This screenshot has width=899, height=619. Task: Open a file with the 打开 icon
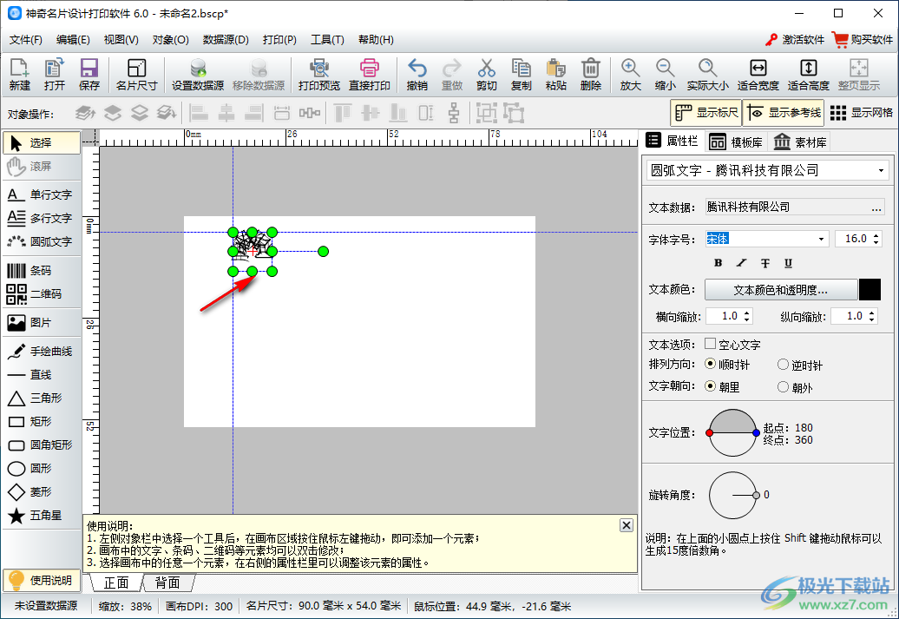[x=55, y=75]
